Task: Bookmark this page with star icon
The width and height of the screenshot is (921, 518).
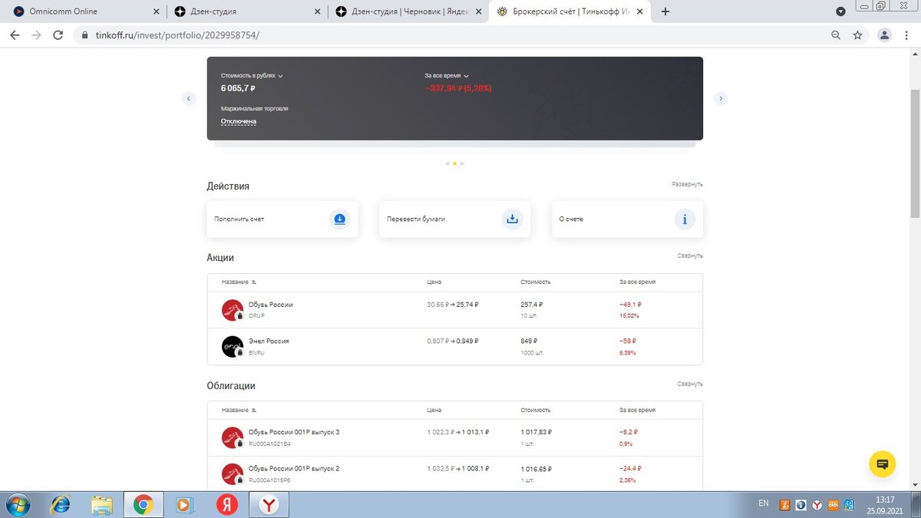Action: 858,35
